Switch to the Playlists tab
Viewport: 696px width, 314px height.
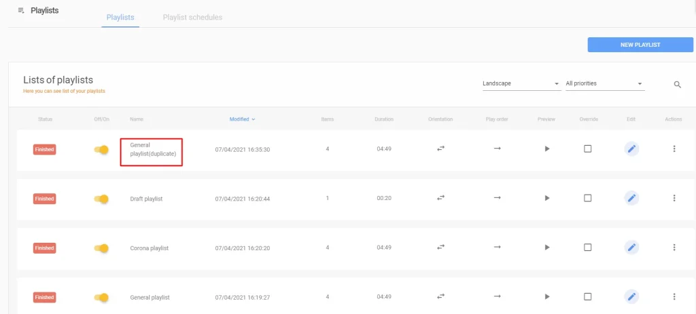coord(120,18)
